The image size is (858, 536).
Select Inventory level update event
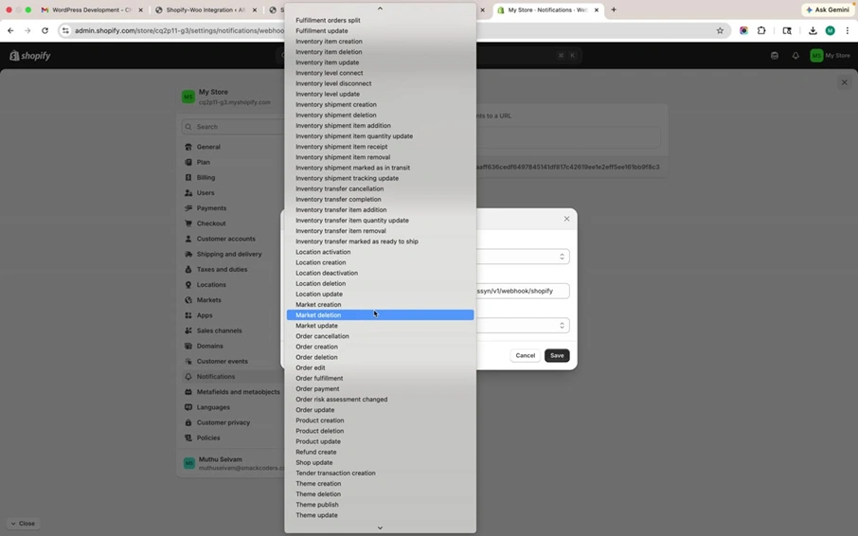(x=381, y=94)
